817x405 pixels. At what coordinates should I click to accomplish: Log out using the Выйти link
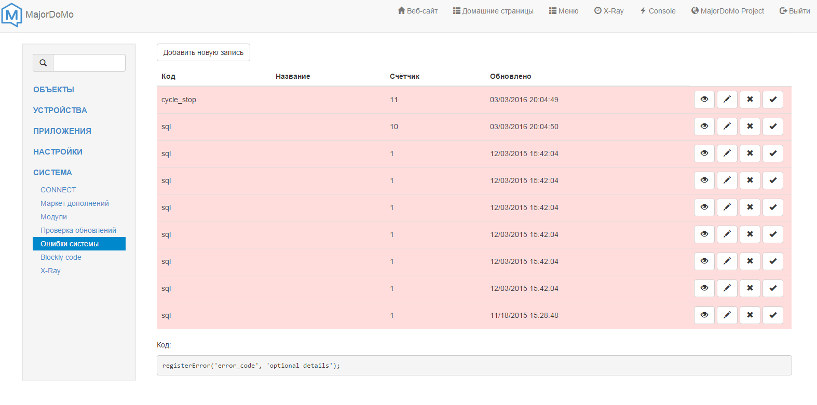[x=795, y=11]
